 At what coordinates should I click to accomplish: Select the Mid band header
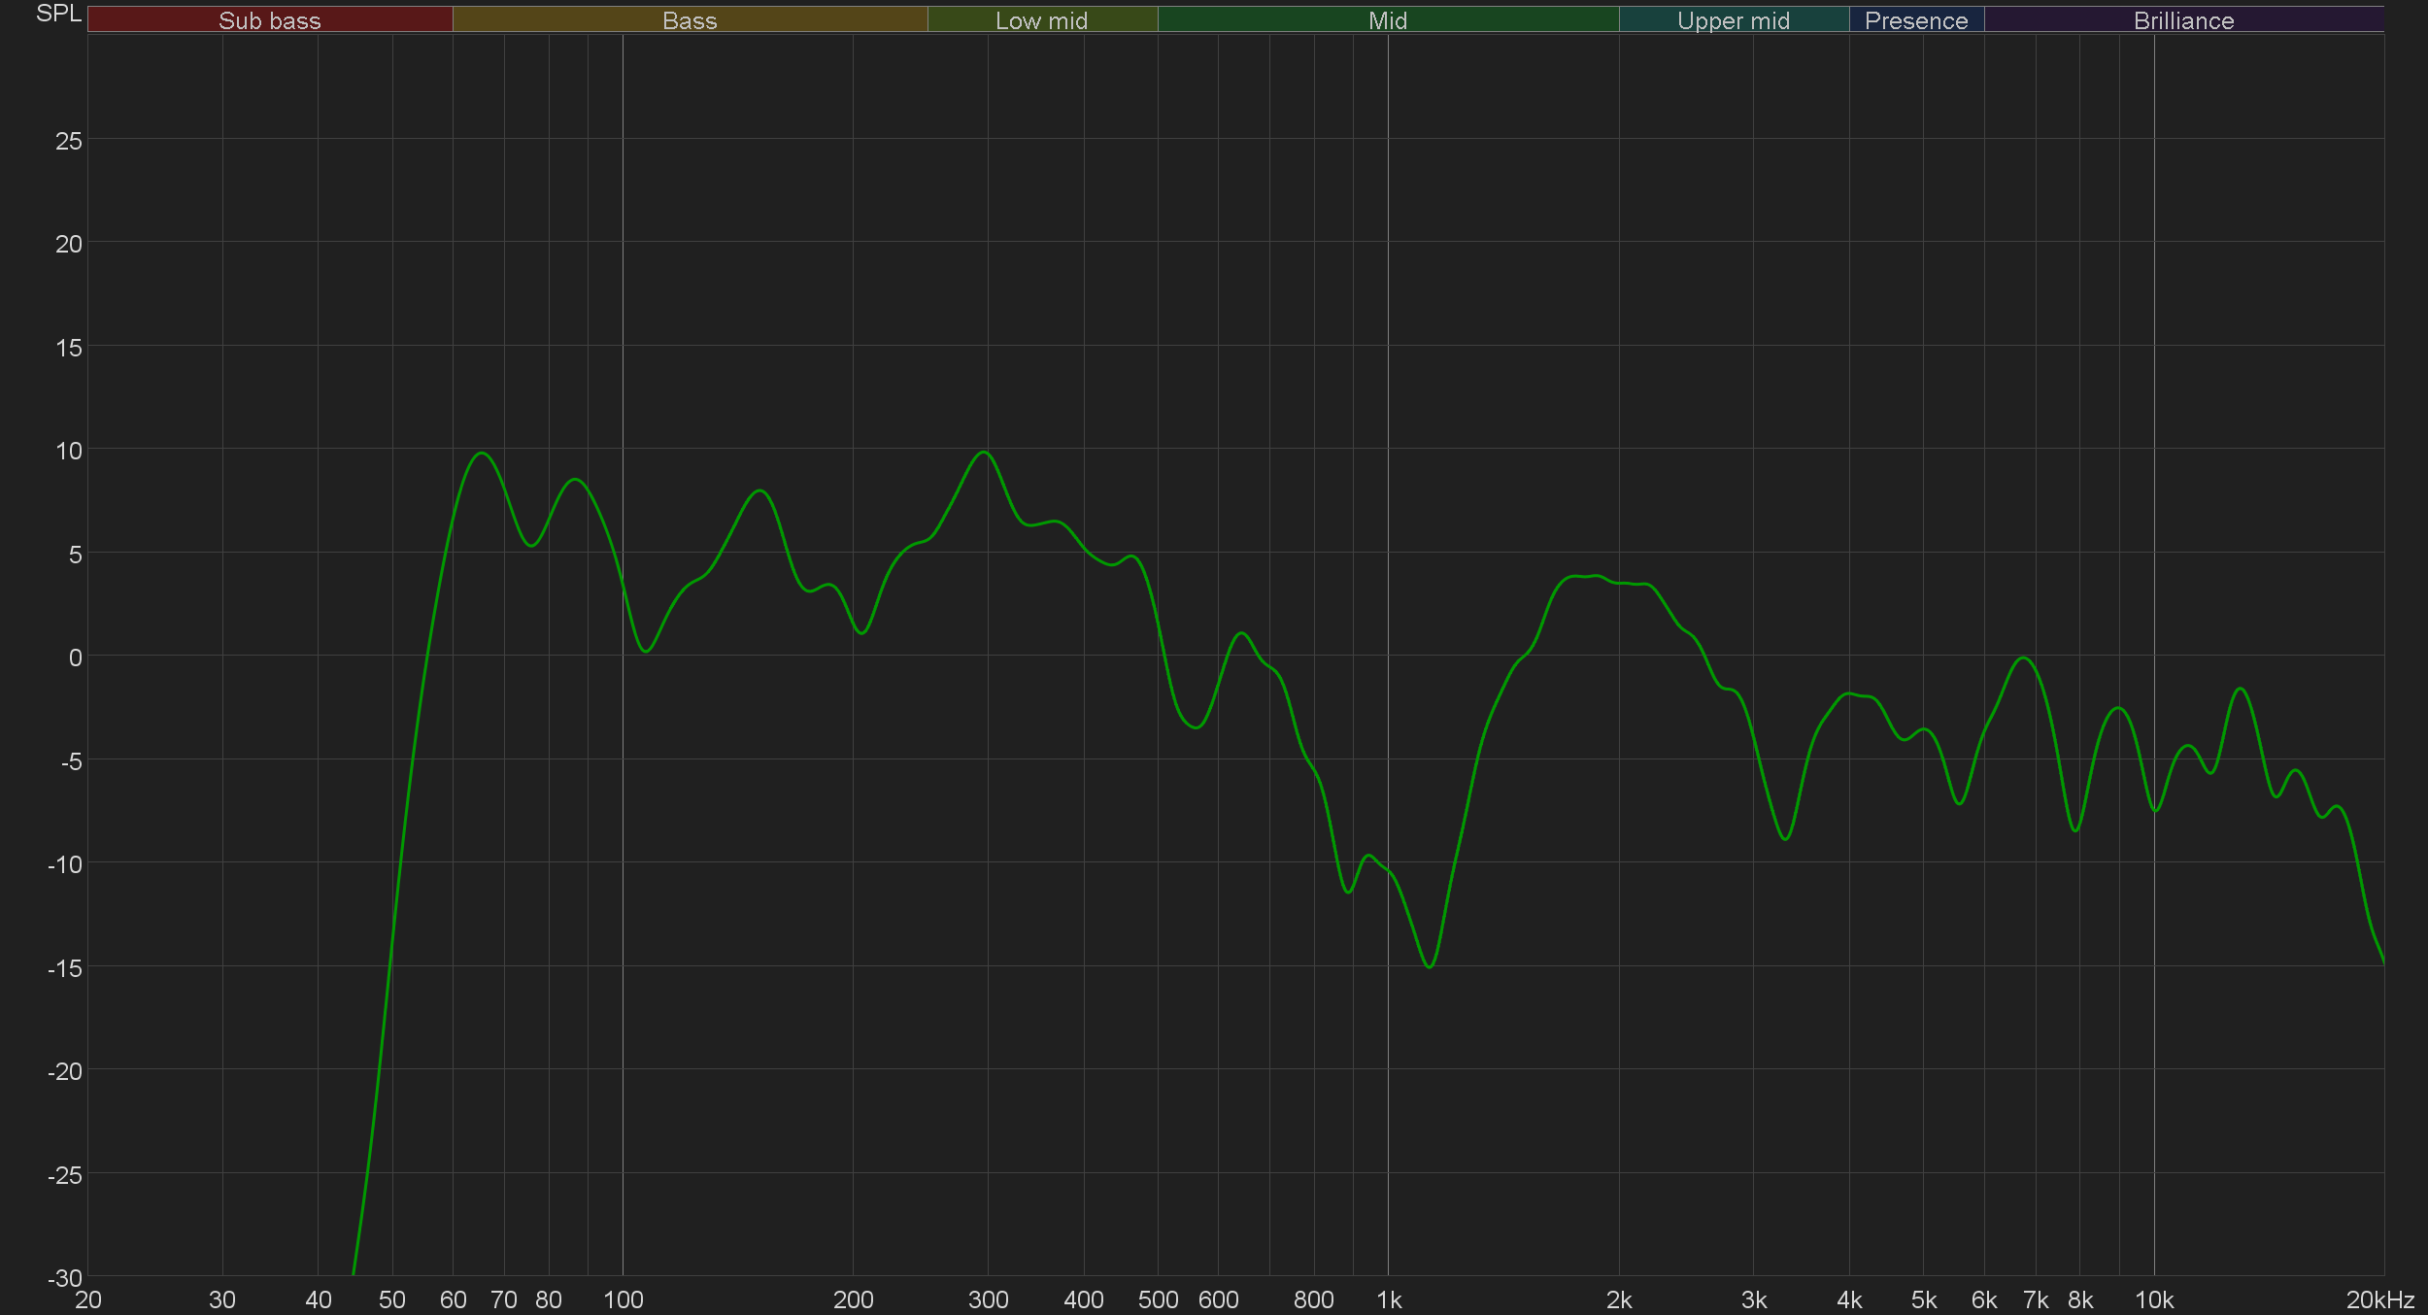pos(1387,20)
